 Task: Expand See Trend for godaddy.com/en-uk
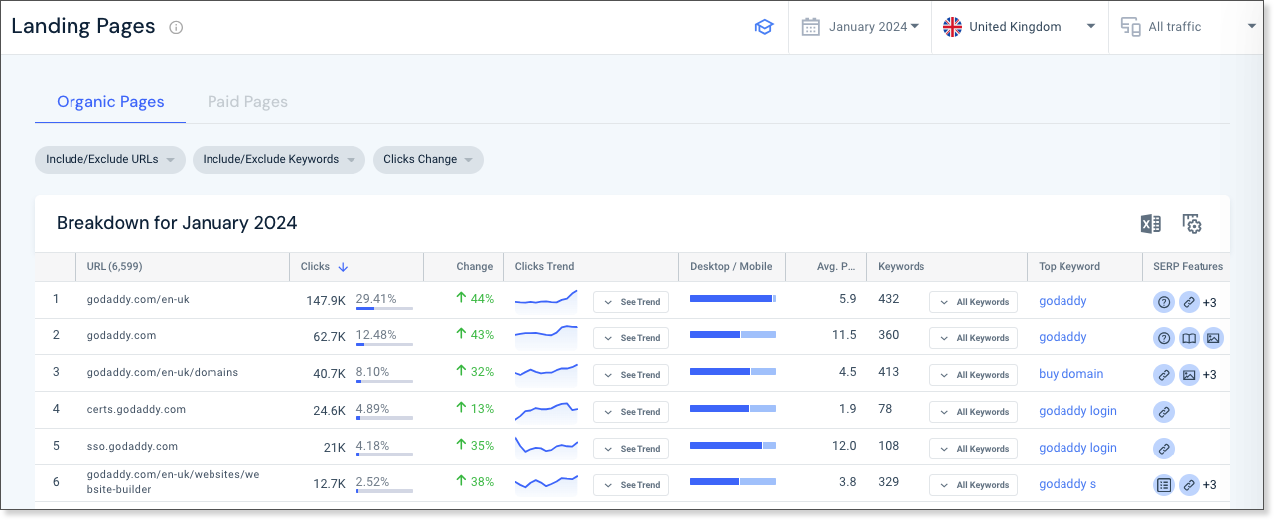click(x=631, y=302)
